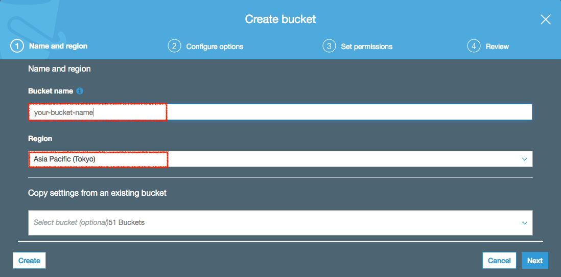The width and height of the screenshot is (561, 277).
Task: Switch to Configure options step
Action: click(x=215, y=47)
